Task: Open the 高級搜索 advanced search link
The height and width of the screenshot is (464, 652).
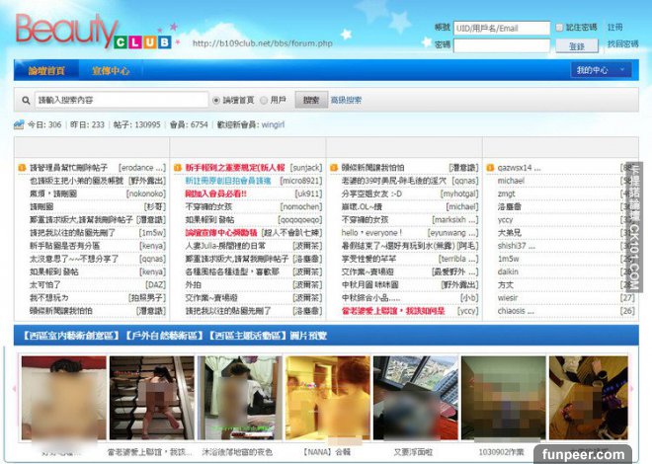Action: point(346,100)
